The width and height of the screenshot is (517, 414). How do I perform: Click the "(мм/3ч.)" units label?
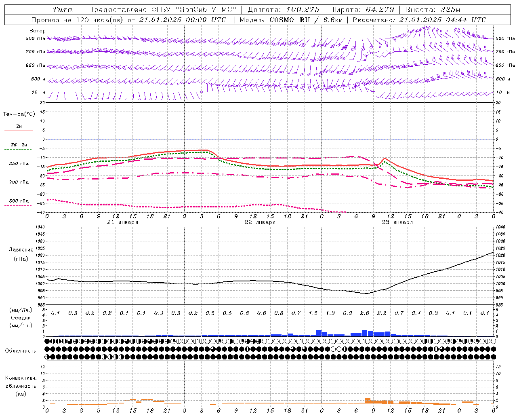tap(21, 310)
